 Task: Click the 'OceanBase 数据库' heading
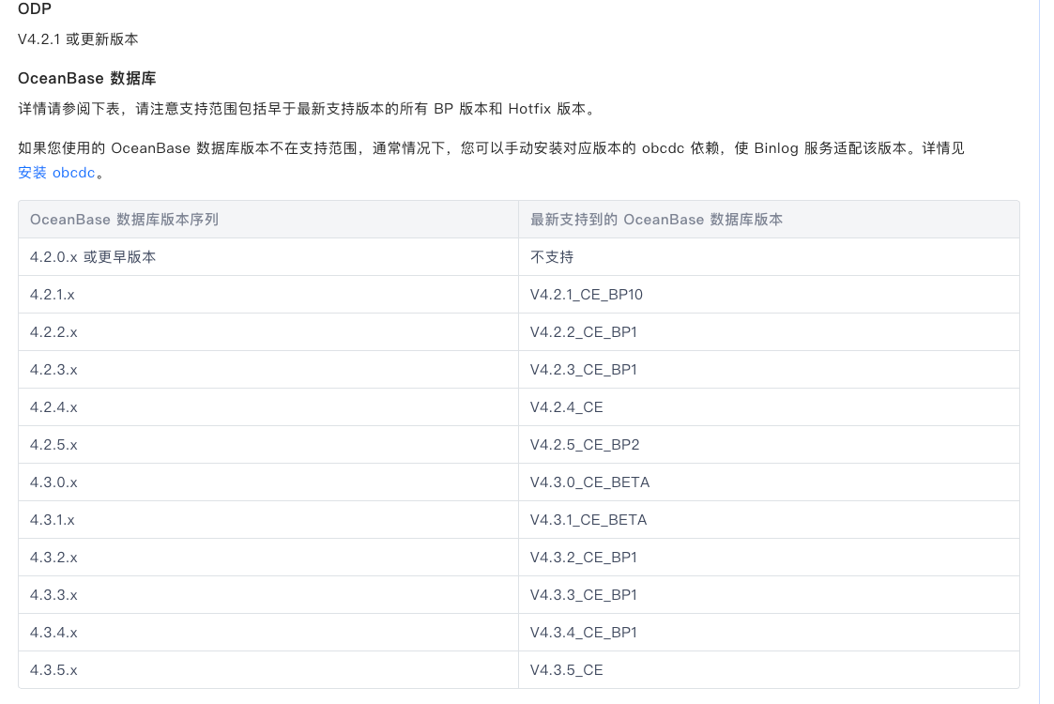[x=86, y=78]
